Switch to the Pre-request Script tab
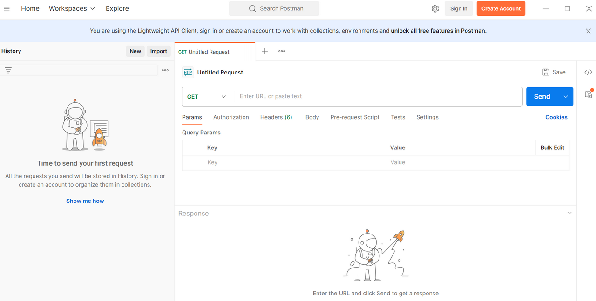596x301 pixels. (x=355, y=117)
